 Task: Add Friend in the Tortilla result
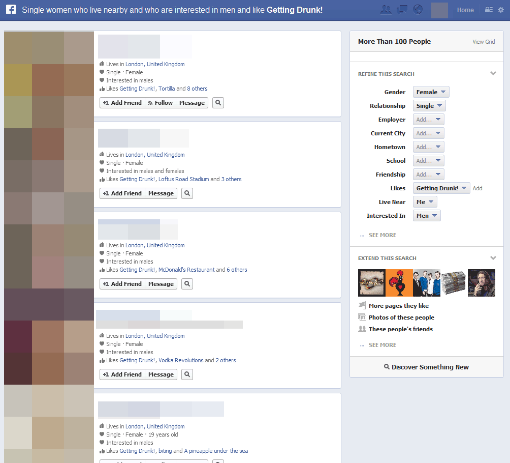(122, 103)
